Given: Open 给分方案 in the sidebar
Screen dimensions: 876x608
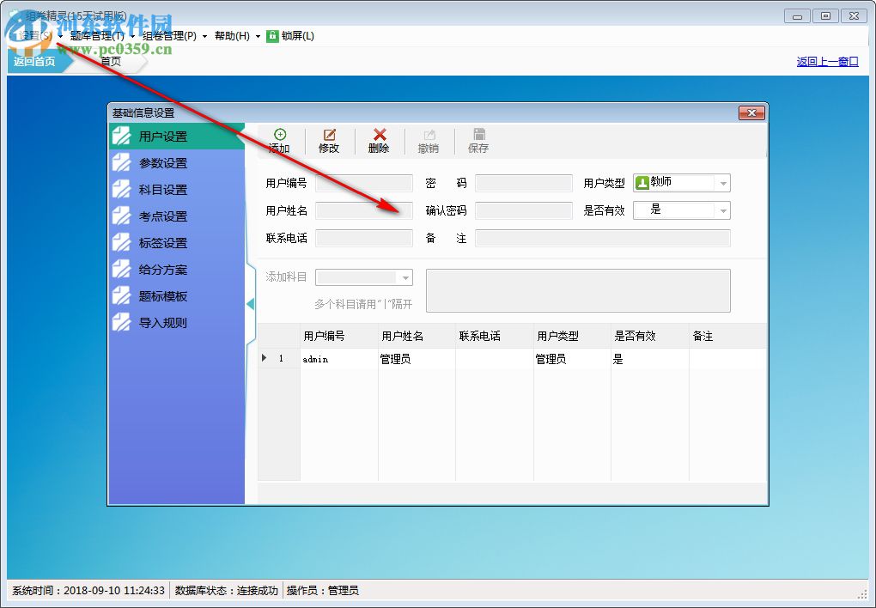Looking at the screenshot, I should pos(177,270).
